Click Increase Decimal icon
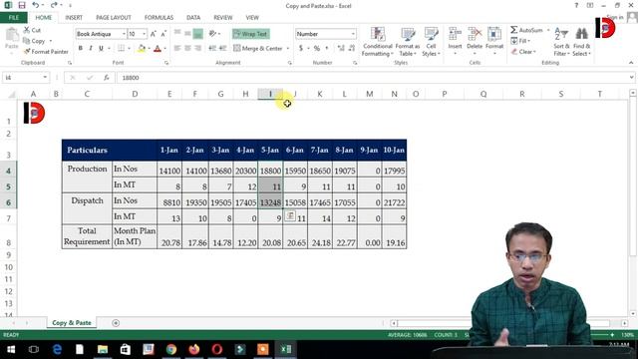The width and height of the screenshot is (638, 359). (x=341, y=49)
